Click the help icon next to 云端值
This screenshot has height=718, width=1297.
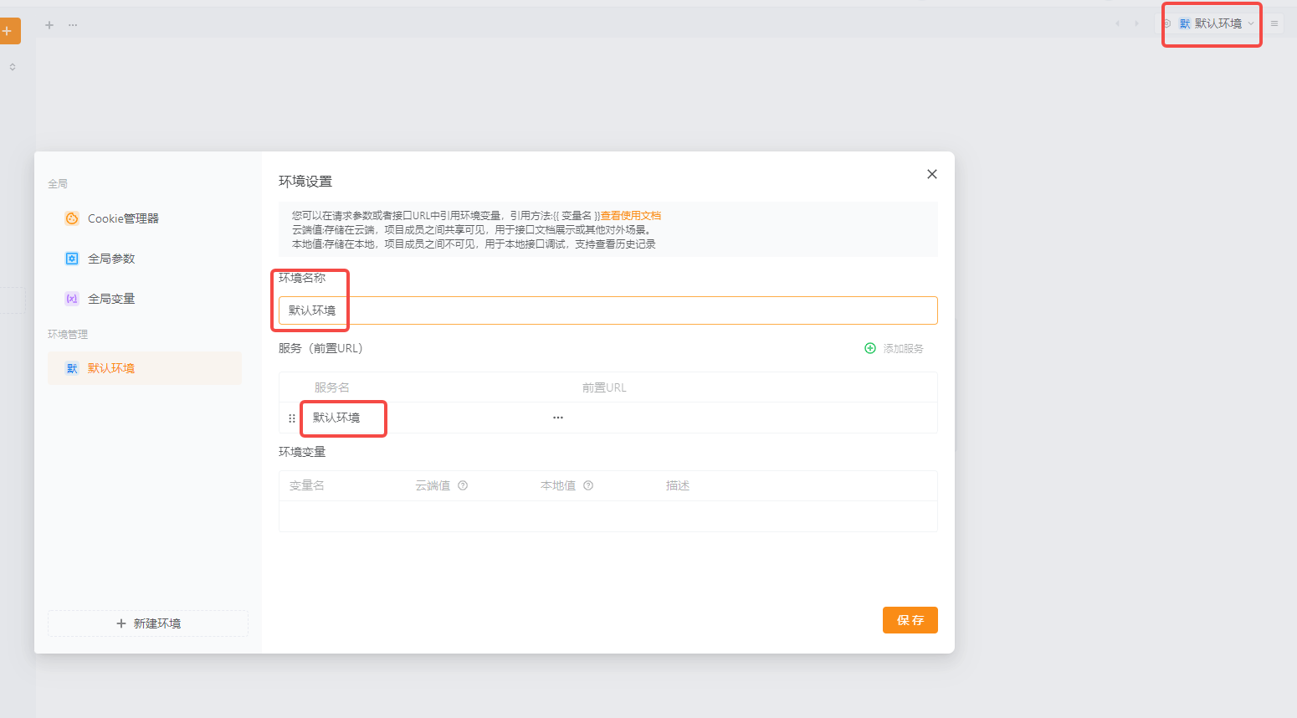point(463,485)
